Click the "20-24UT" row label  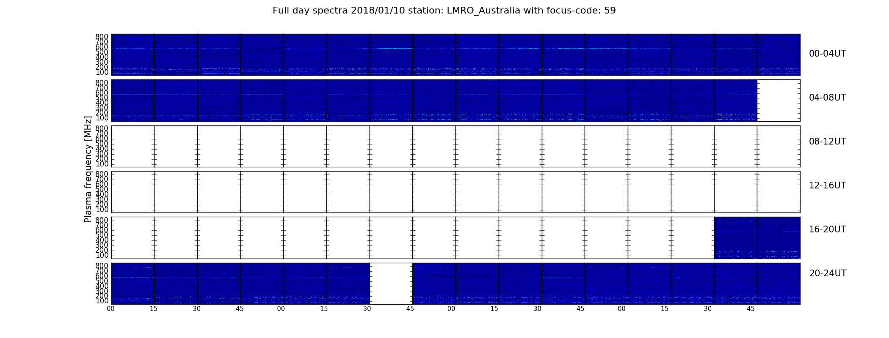[x=828, y=273]
